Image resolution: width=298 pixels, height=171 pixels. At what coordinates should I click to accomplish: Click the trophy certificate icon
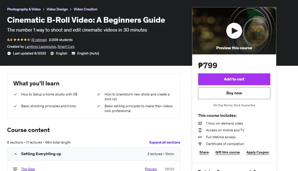point(200,144)
